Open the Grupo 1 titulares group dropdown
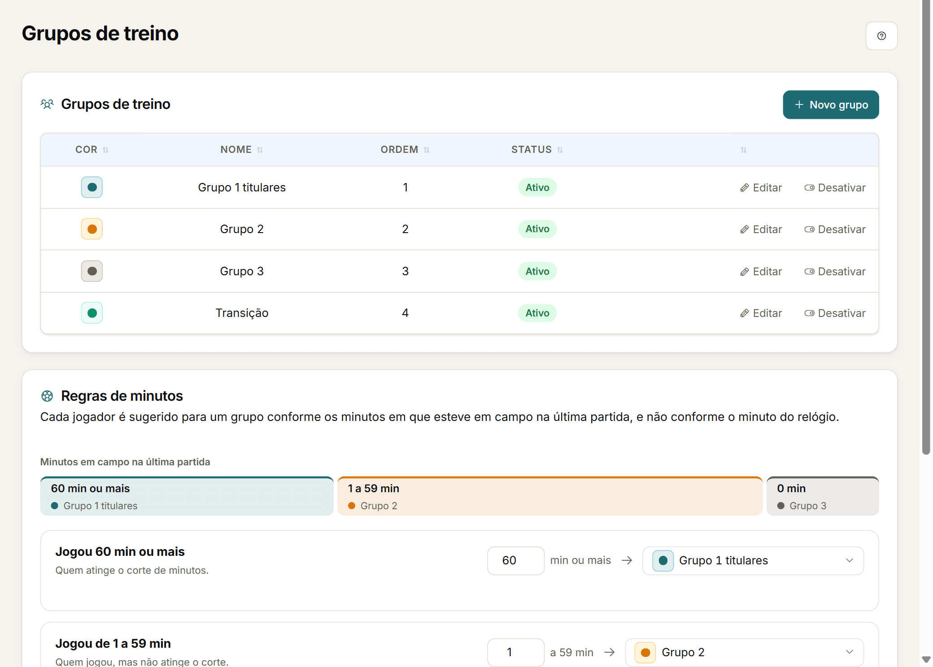 pyautogui.click(x=753, y=560)
